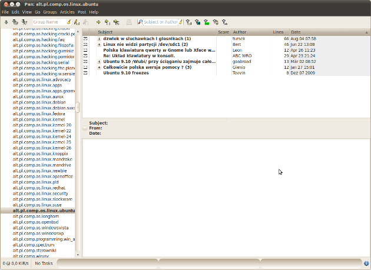Click the Read Next Unread Article arrow icon
The height and width of the screenshot is (270, 371).
pos(98,22)
